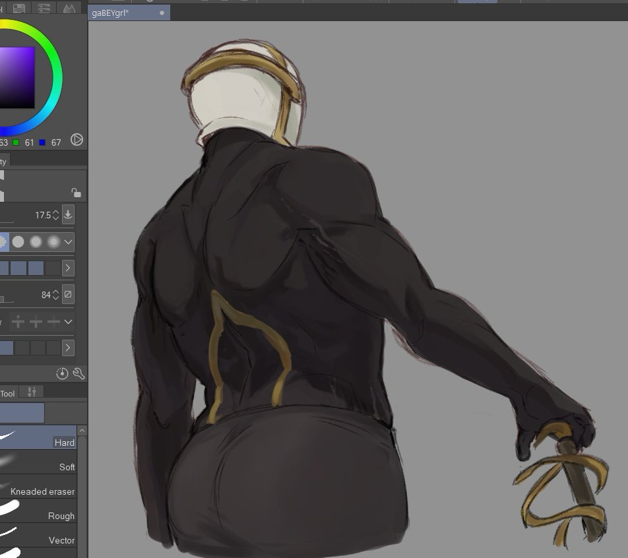The width and height of the screenshot is (628, 558).
Task: Click the brush size download-arrow icon
Action: click(x=68, y=214)
